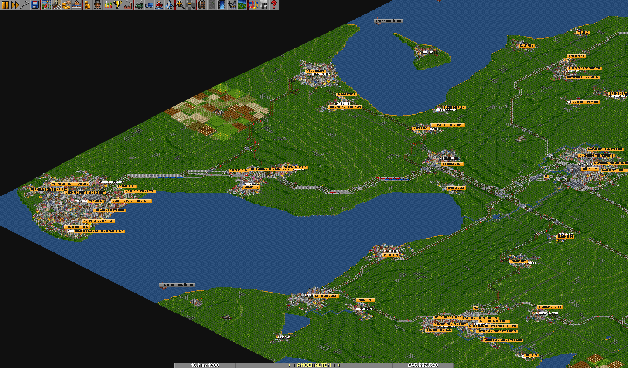Open the sound and music menu
The height and width of the screenshot is (368, 628).
(x=253, y=5)
